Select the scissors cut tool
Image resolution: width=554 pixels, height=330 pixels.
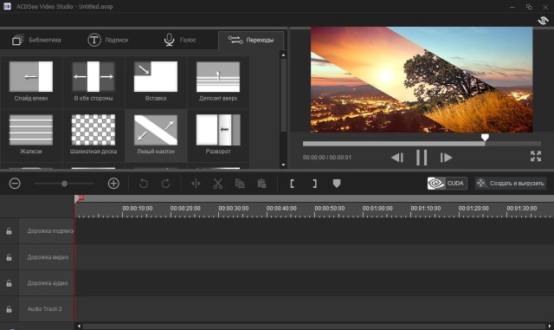218,184
